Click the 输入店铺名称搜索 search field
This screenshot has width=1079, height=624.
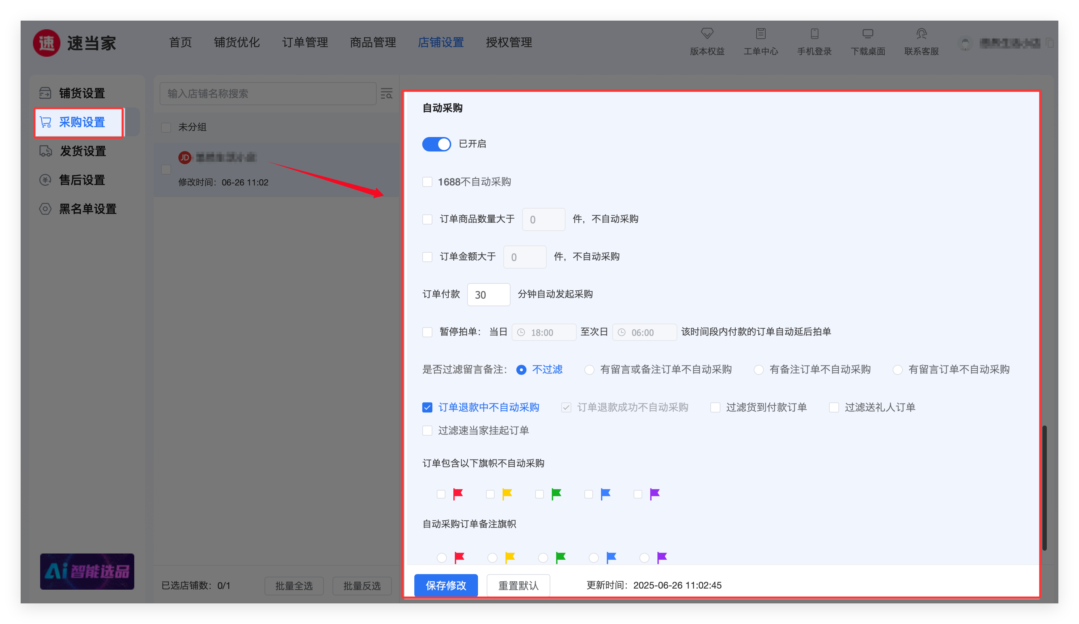(268, 94)
